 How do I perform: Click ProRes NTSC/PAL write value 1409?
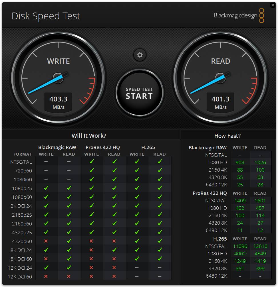point(240,201)
